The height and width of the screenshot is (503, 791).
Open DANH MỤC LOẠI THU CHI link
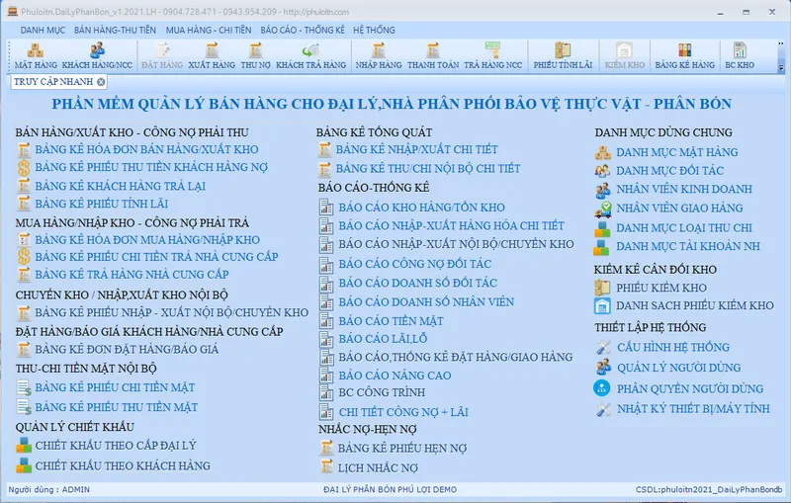click(684, 228)
